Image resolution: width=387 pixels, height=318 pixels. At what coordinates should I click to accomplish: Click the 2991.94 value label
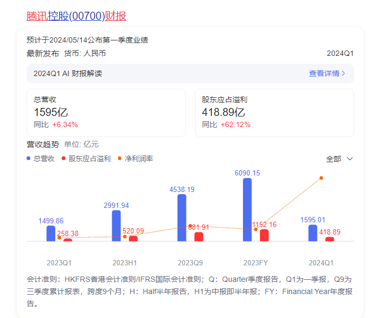[x=116, y=205]
